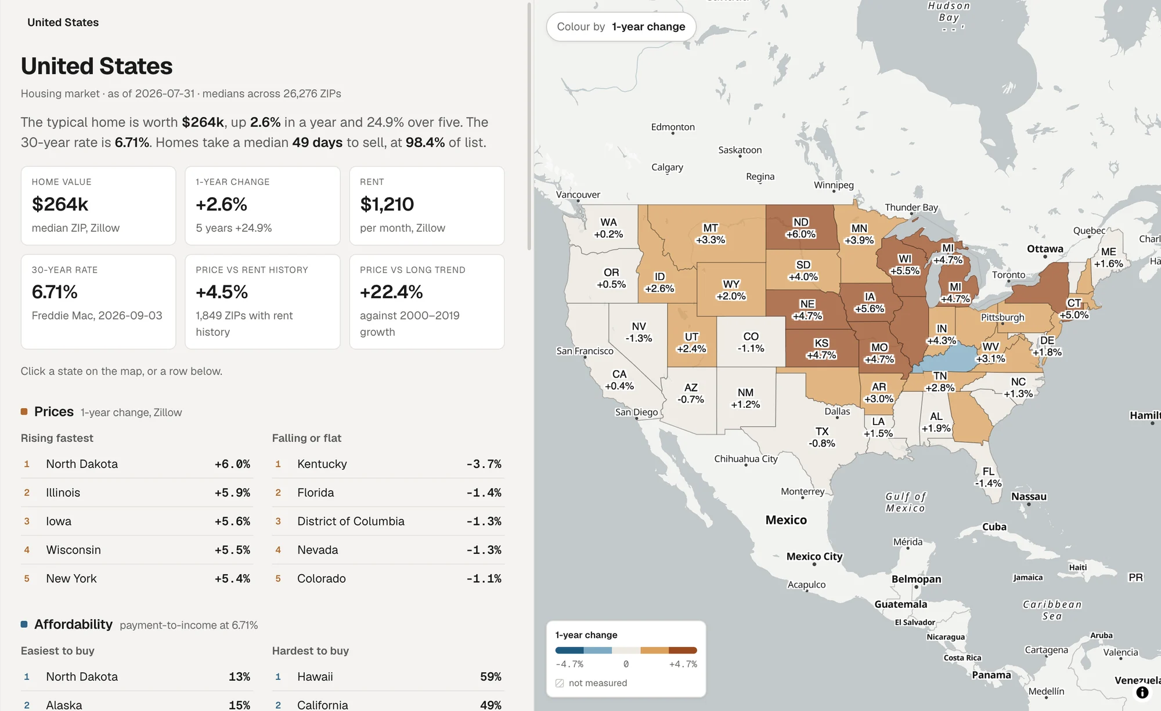
Task: Click Florida labelled FL -1.4%
Action: [988, 477]
